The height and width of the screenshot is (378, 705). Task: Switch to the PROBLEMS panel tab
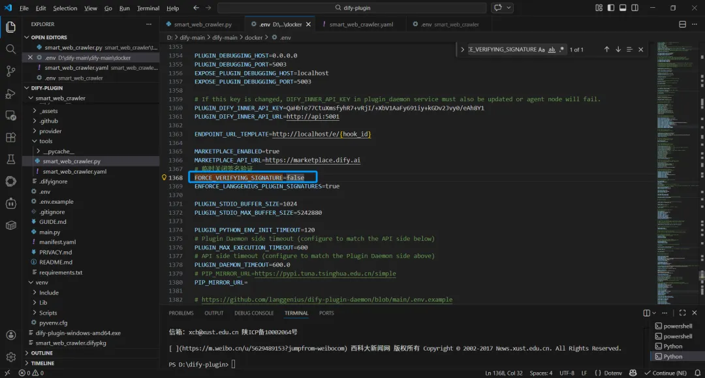click(x=181, y=313)
